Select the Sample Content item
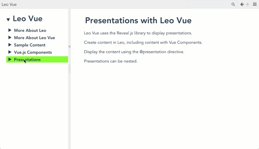 point(30,45)
